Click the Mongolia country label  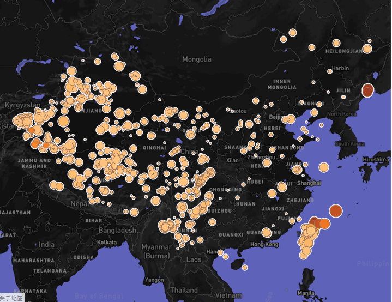click(x=197, y=59)
